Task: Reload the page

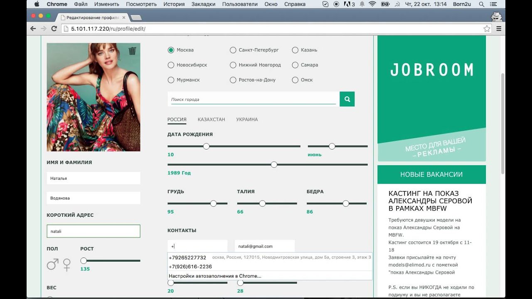Action: pos(54,29)
